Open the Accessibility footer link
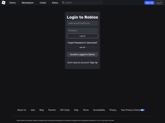Screen dimensions: 165x123 (99, 110)
